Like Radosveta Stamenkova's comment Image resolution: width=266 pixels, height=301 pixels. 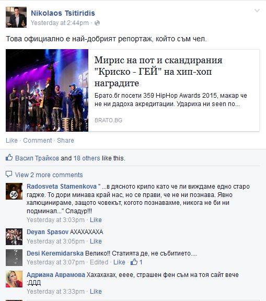[x=96, y=220]
